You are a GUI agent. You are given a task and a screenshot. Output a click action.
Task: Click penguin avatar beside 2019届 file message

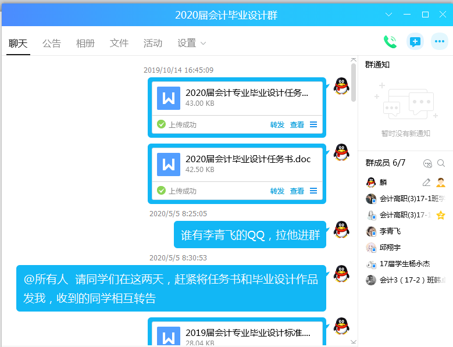pyautogui.click(x=341, y=326)
